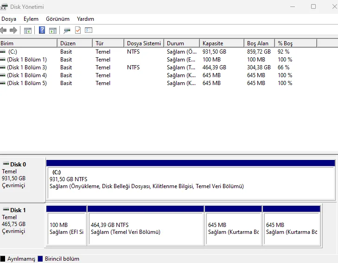Click the document with checkmark toolbar icon

(x=78, y=31)
